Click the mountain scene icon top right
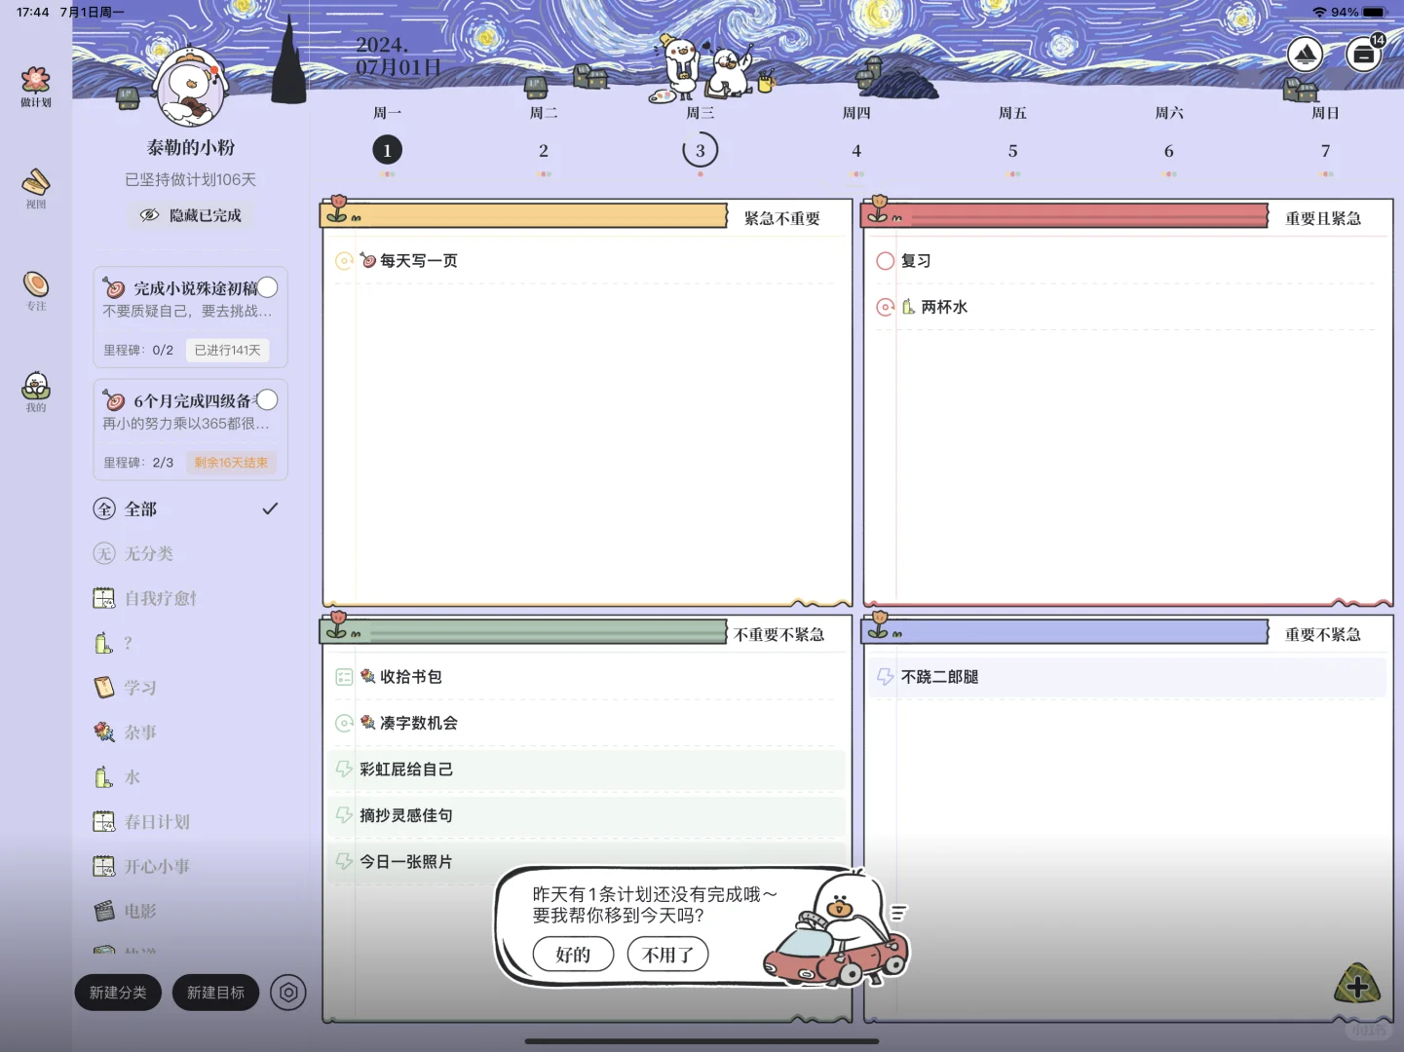Screen dimensions: 1404x1052 point(1305,54)
